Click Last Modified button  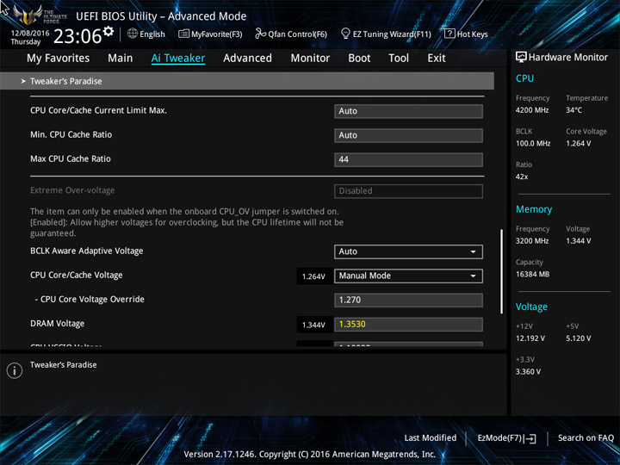pyautogui.click(x=431, y=438)
